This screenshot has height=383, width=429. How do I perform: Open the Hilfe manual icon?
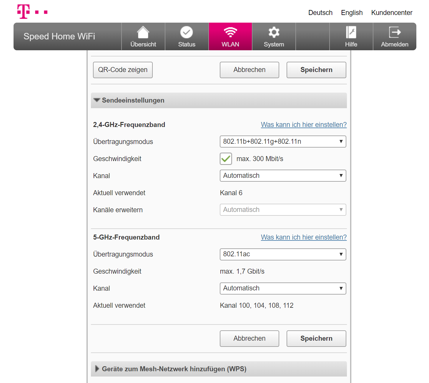pyautogui.click(x=351, y=32)
